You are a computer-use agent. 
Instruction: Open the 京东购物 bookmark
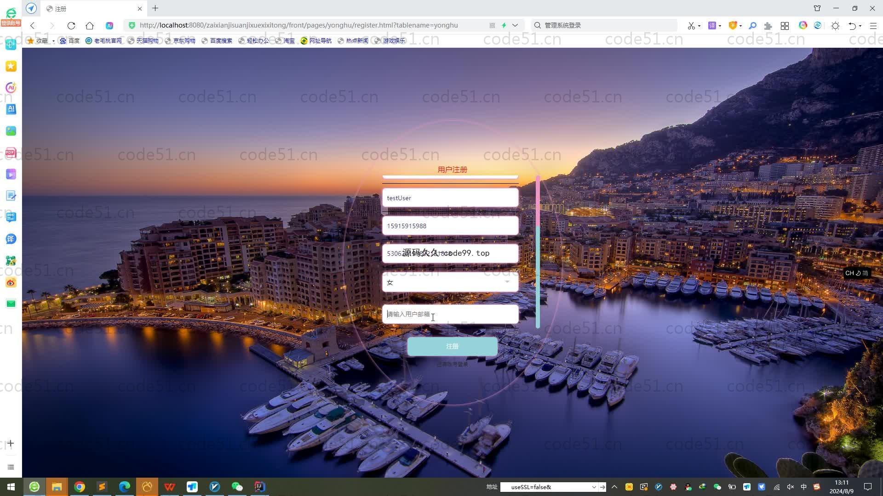pyautogui.click(x=180, y=40)
